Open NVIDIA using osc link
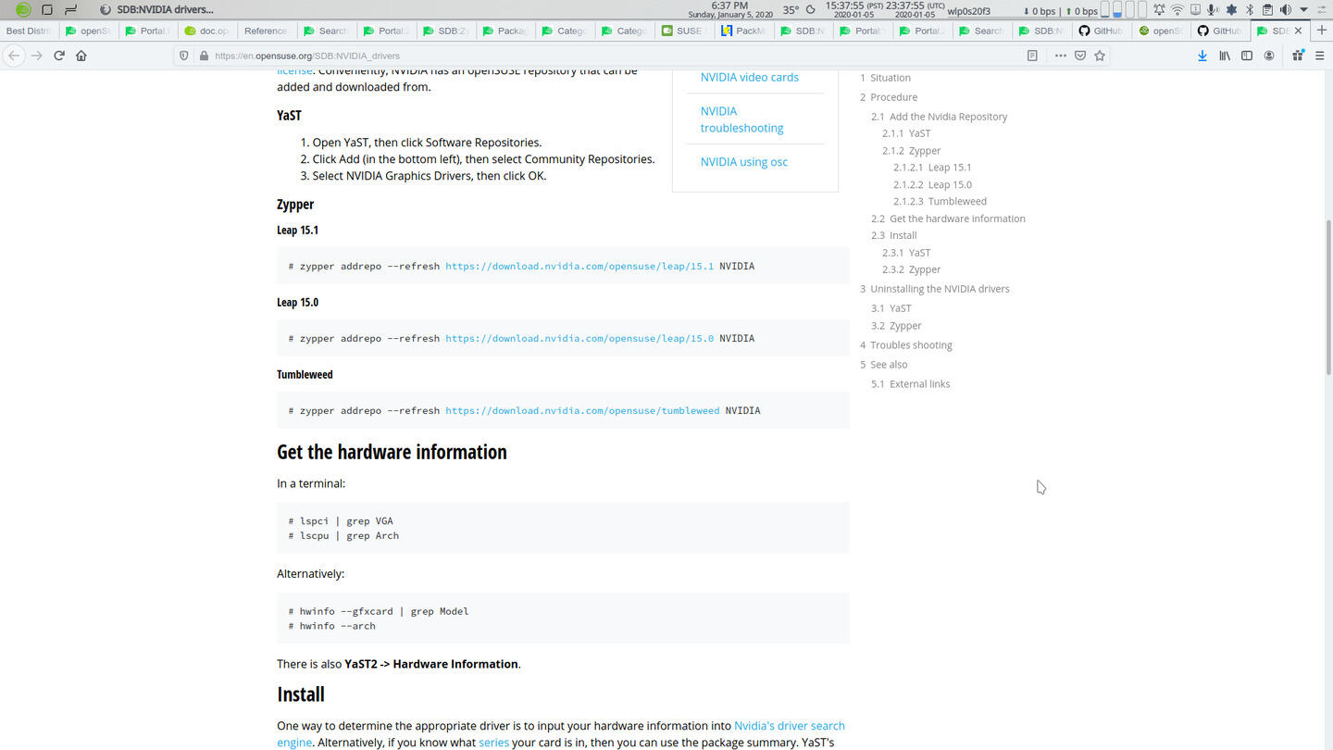The height and width of the screenshot is (750, 1333). click(743, 161)
